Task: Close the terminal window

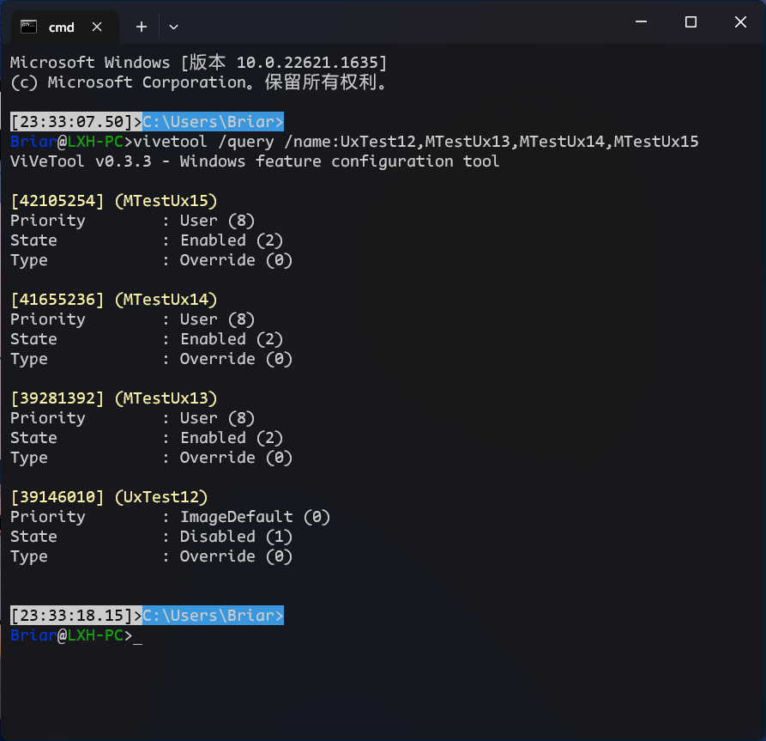Action: pos(740,22)
